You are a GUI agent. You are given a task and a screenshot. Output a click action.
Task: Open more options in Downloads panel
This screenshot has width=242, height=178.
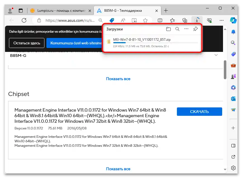[186, 29]
